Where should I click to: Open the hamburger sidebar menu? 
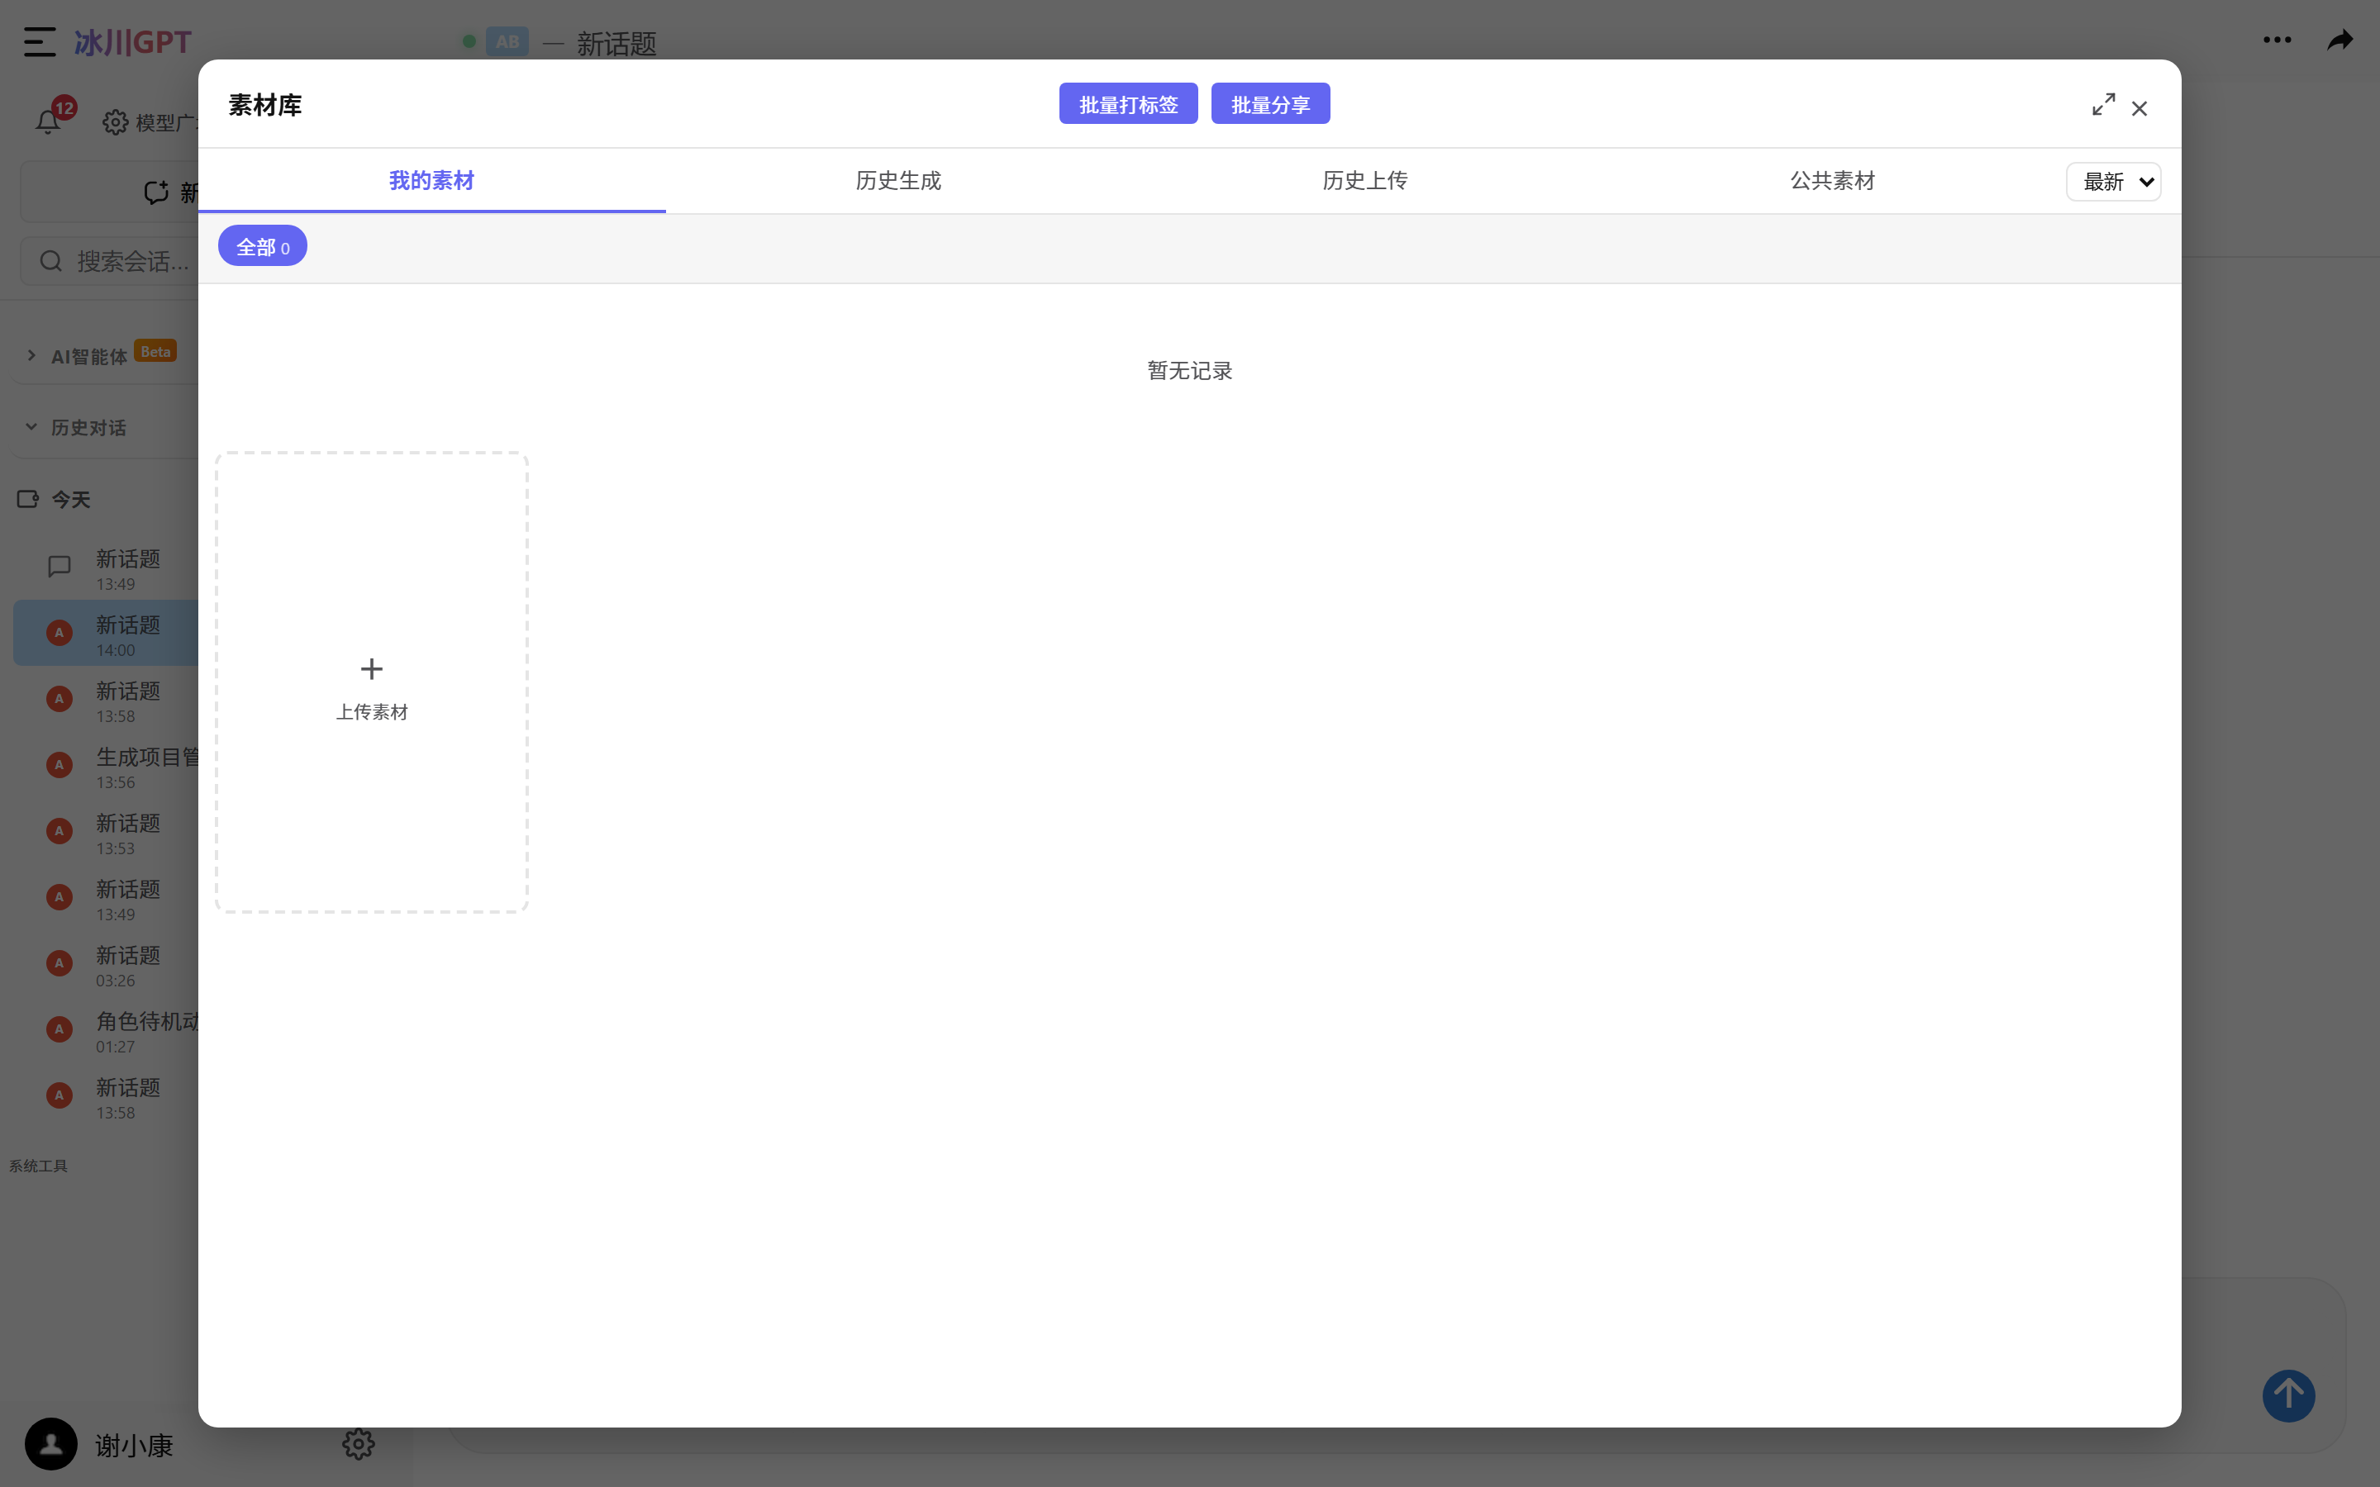click(37, 41)
